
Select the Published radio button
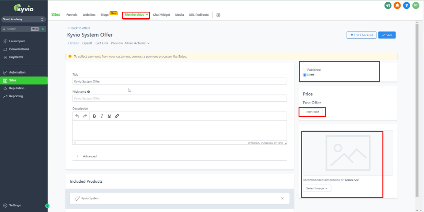(304, 70)
